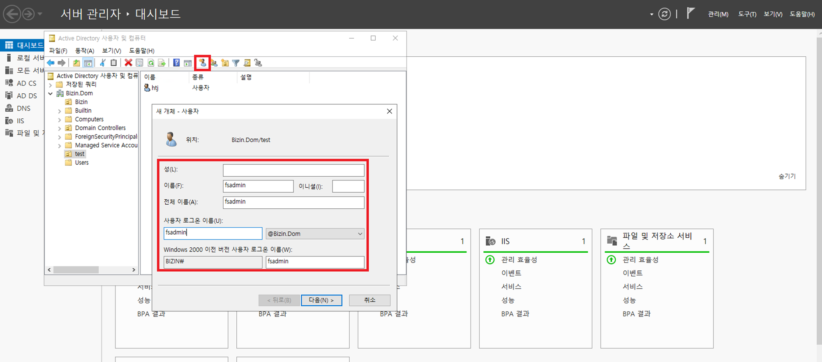Viewport: 822px width, 362px height.
Task: Click pre-Windows 2000 logon name fsadmin field
Action: tap(315, 262)
